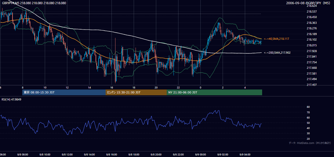Image resolution: width=334 pixels, height=157 pixels.
Task: Click the 9/8 08:00 bottom time label
Action: [23, 154]
